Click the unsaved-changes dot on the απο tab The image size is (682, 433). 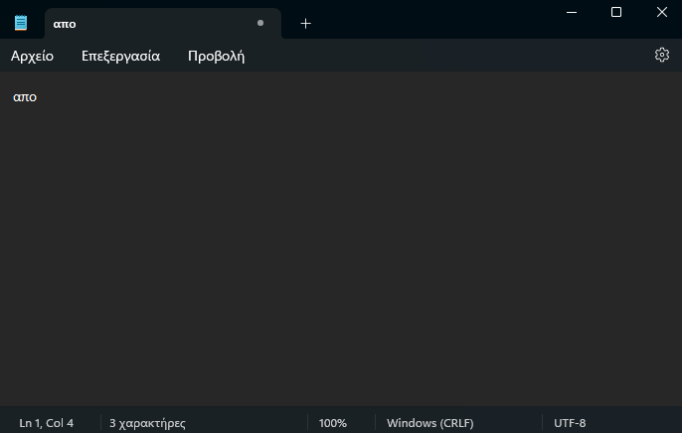(260, 23)
